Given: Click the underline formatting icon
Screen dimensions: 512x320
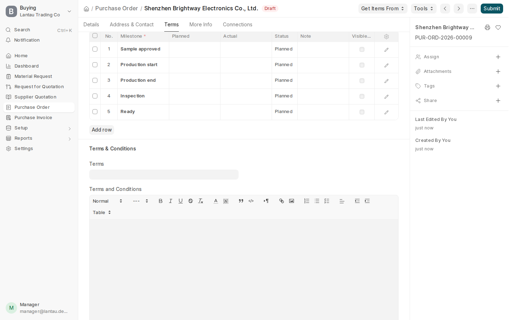Looking at the screenshot, I should click(x=181, y=201).
